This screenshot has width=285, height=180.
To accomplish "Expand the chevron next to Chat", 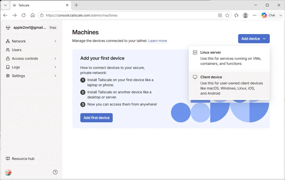I will [281, 15].
